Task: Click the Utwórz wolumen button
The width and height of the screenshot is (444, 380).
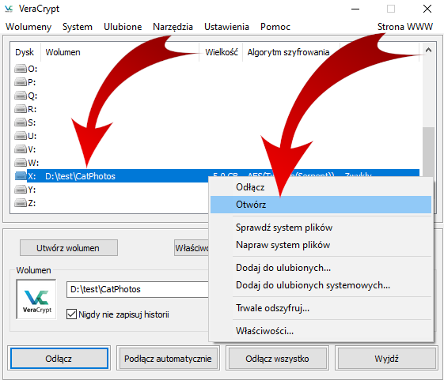Action: pos(69,248)
